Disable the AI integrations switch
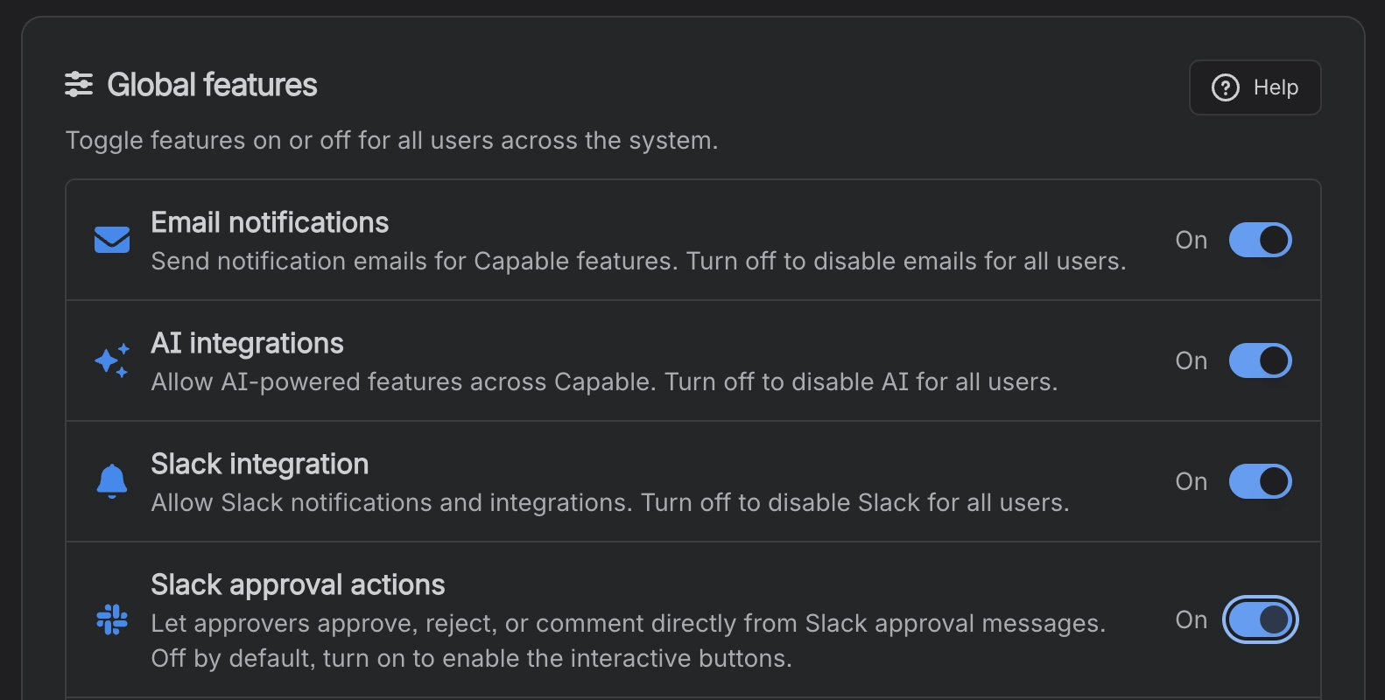This screenshot has height=700, width=1385. pyautogui.click(x=1260, y=360)
